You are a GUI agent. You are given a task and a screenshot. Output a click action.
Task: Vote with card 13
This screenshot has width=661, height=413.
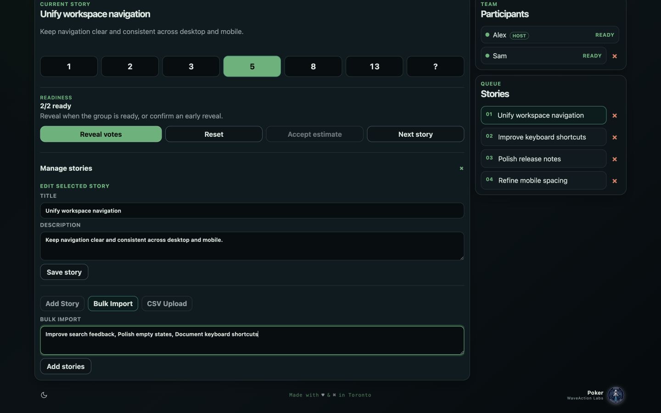[374, 67]
